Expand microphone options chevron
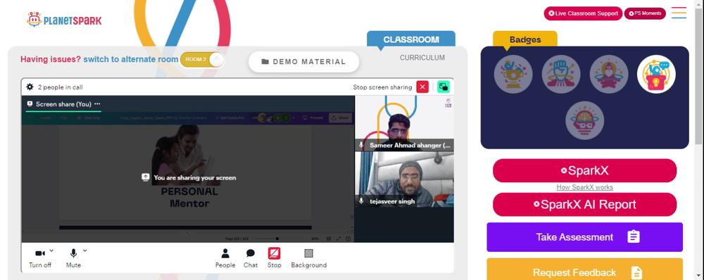 (85, 250)
